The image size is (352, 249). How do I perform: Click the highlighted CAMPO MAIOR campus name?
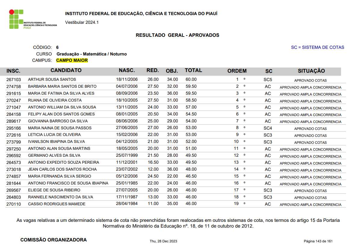coord(72,60)
